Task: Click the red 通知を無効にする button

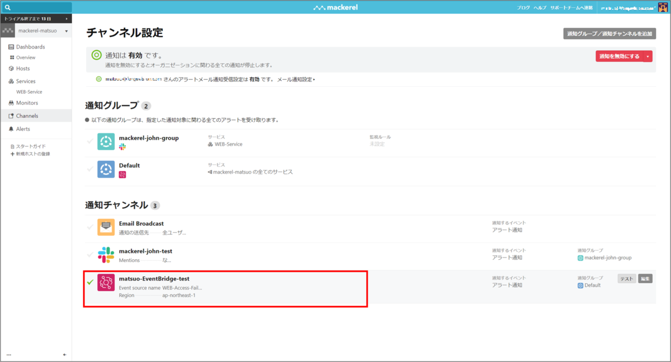Action: tap(619, 56)
